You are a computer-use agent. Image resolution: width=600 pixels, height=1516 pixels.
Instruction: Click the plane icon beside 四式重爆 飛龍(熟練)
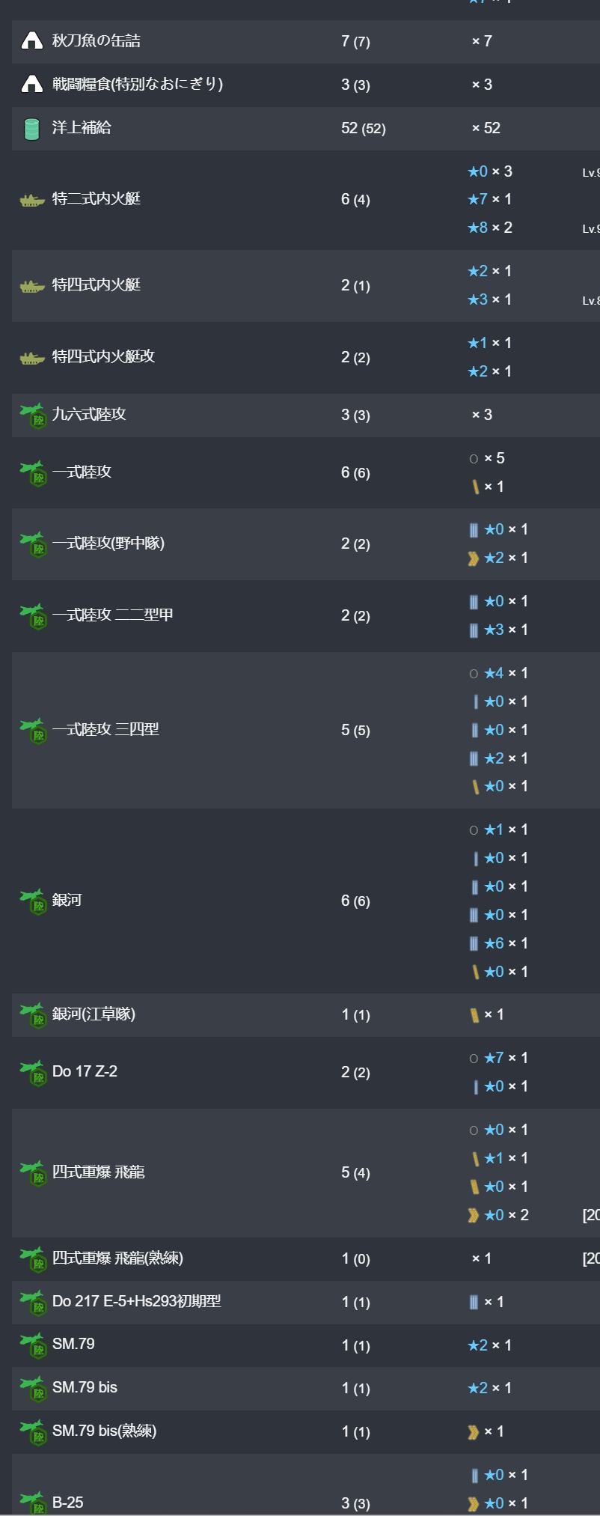coord(32,1259)
